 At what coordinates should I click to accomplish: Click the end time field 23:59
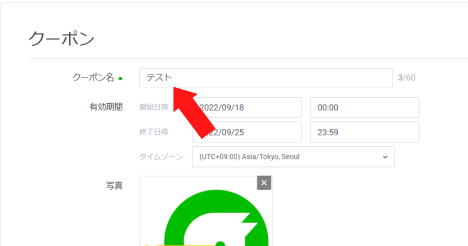(x=364, y=132)
